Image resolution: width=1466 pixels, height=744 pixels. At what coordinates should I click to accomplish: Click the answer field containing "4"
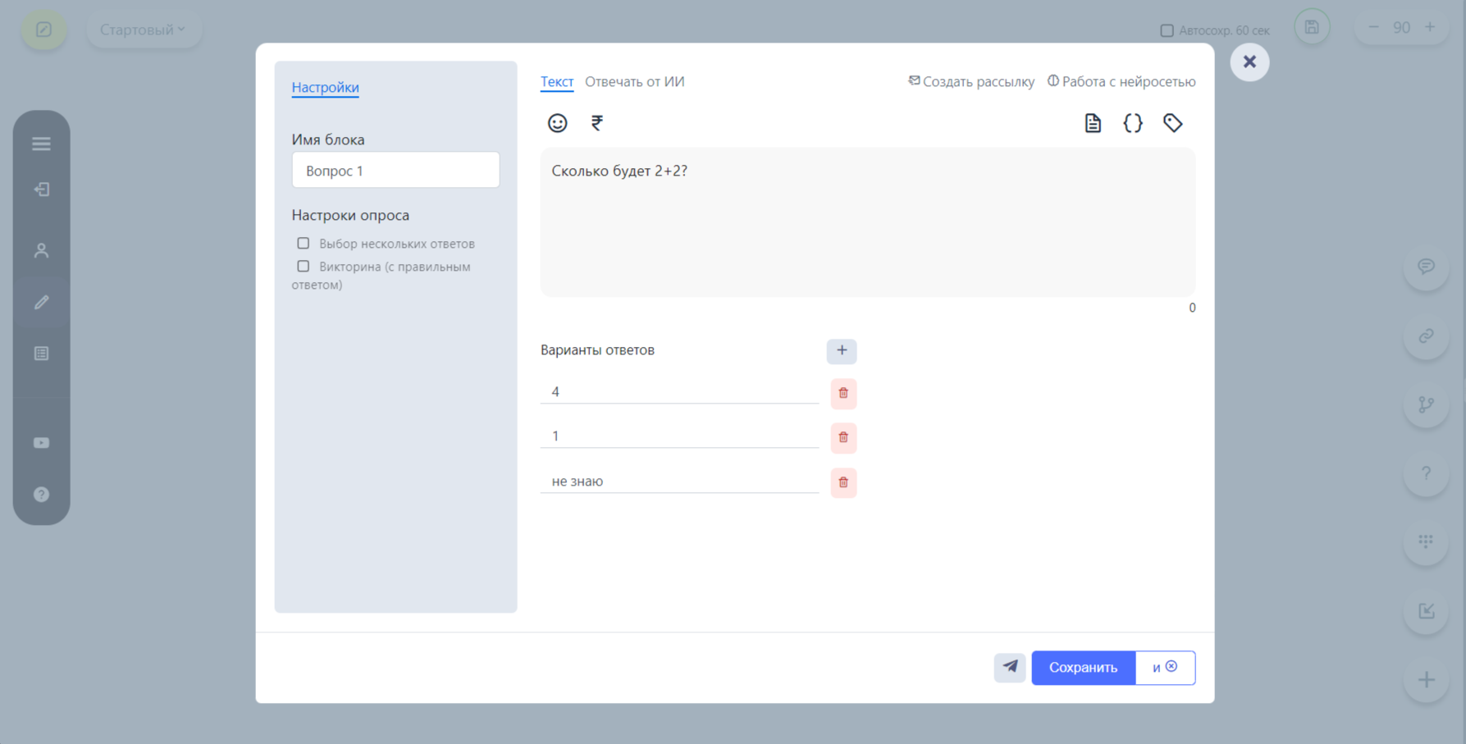tap(679, 392)
